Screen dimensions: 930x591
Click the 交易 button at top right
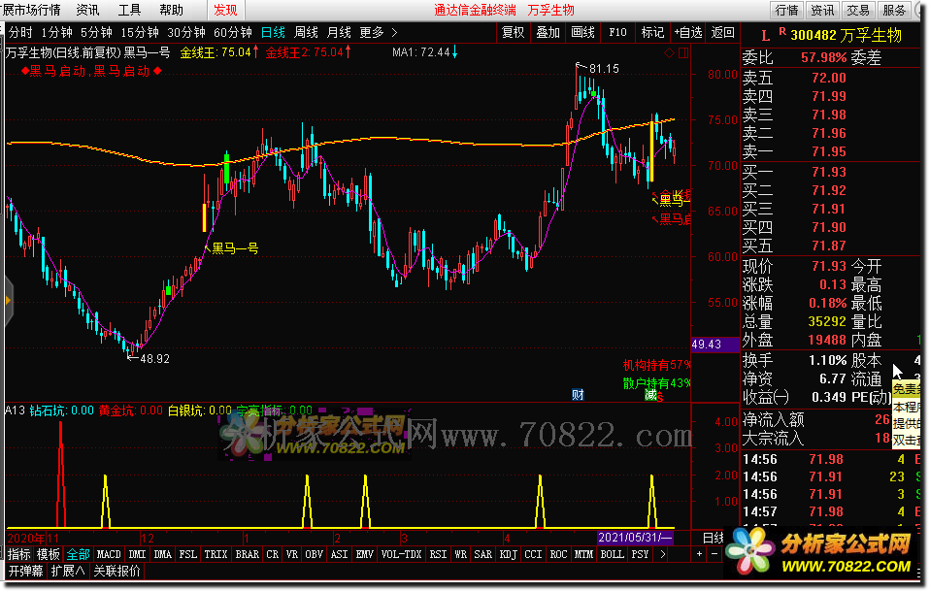point(858,10)
